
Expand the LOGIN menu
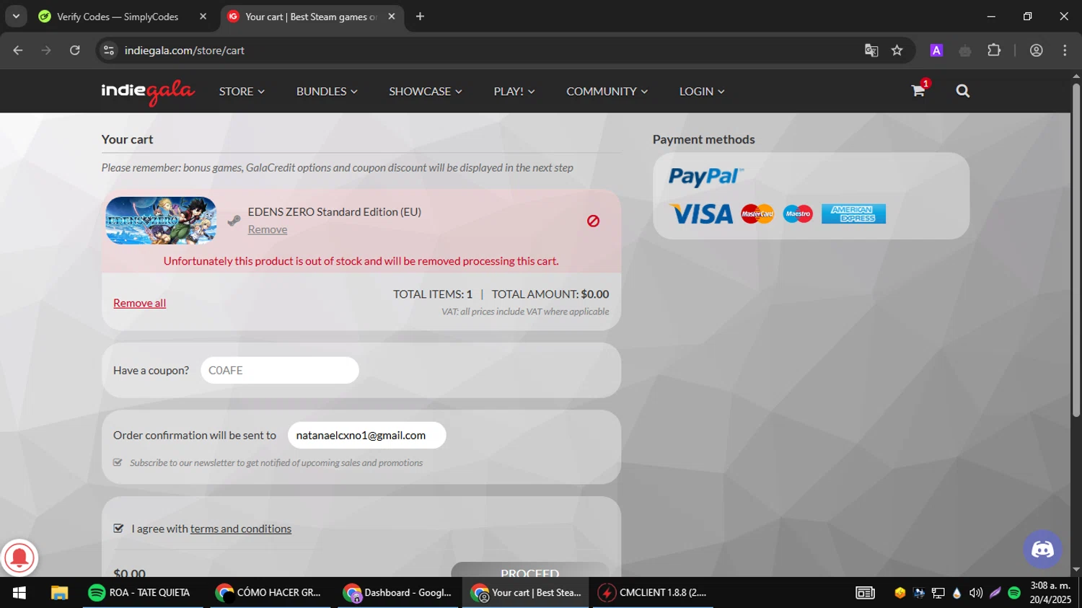coord(702,92)
